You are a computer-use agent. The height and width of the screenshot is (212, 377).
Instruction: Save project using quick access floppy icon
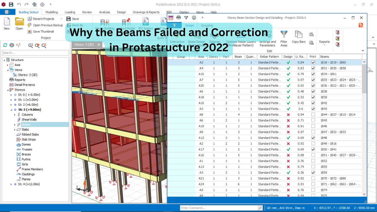point(11,4)
